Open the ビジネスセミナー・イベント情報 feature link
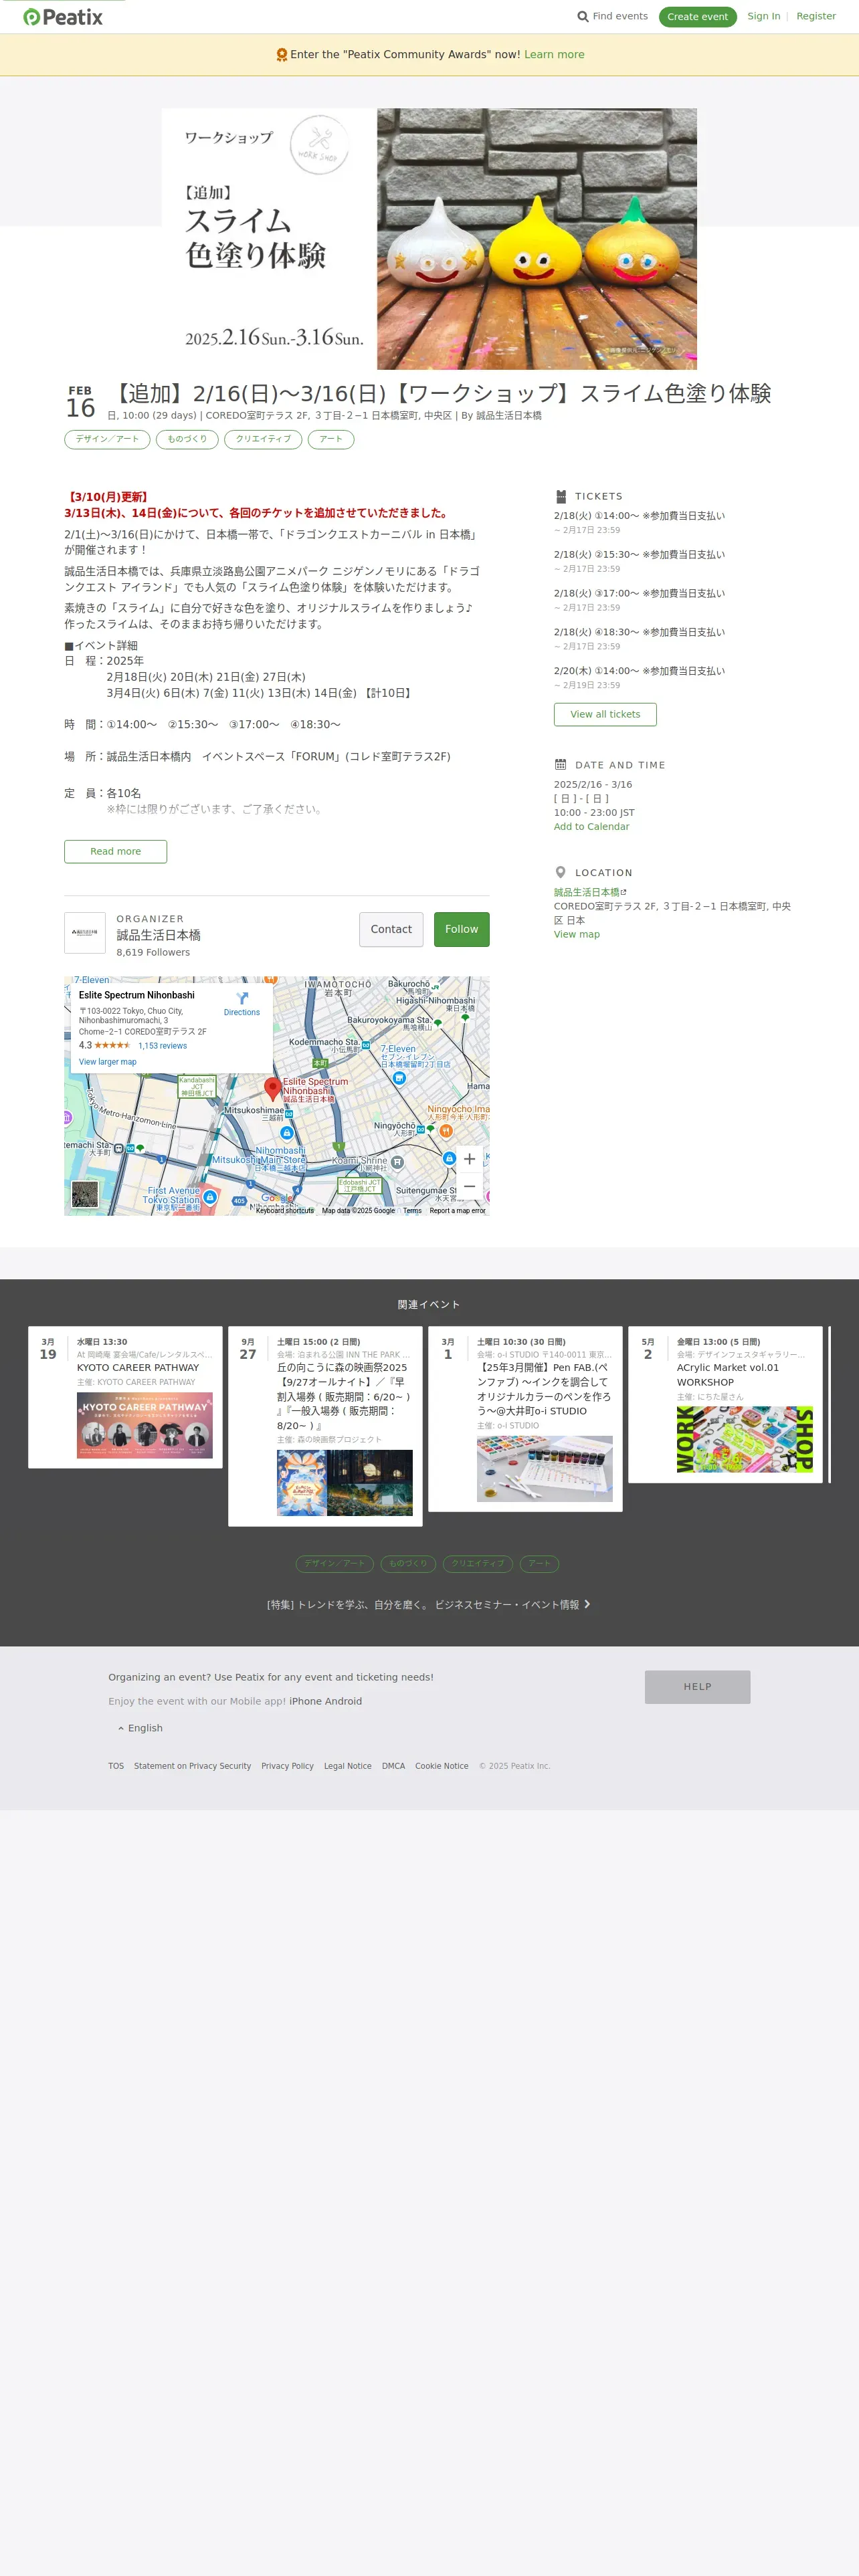Image resolution: width=859 pixels, height=2576 pixels. point(429,1605)
